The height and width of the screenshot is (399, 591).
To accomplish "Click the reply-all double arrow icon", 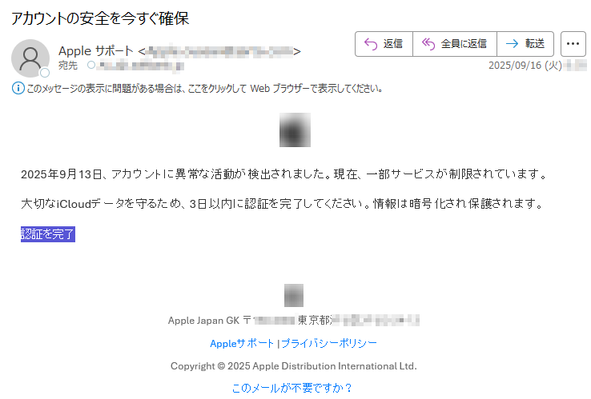I will (428, 44).
